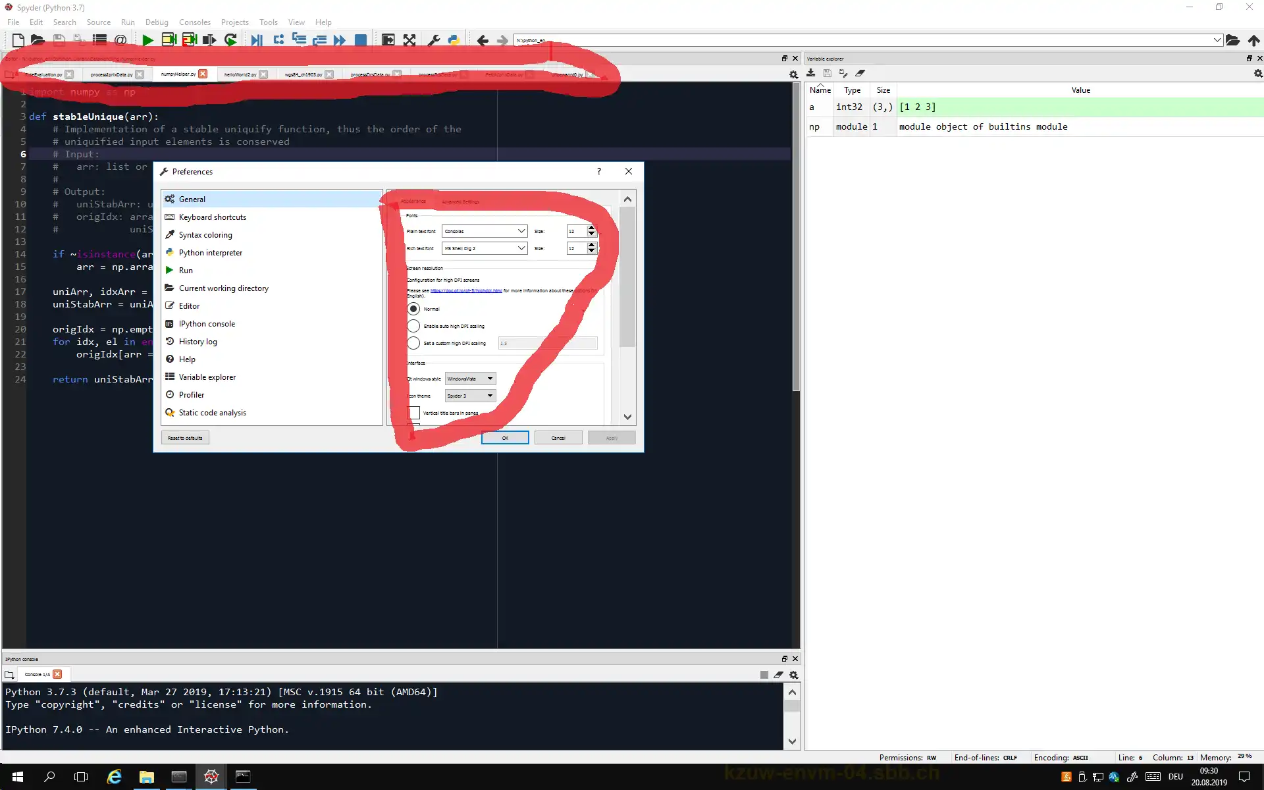Select Syntax coloring in the preferences list
Screen dimensions: 1264x790
(x=205, y=235)
